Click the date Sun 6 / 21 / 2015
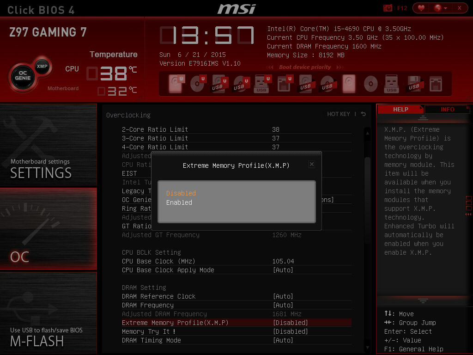 coord(193,55)
